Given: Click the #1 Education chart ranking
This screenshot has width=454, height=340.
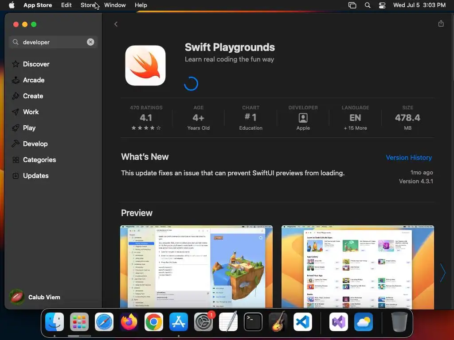Looking at the screenshot, I should pos(250,118).
